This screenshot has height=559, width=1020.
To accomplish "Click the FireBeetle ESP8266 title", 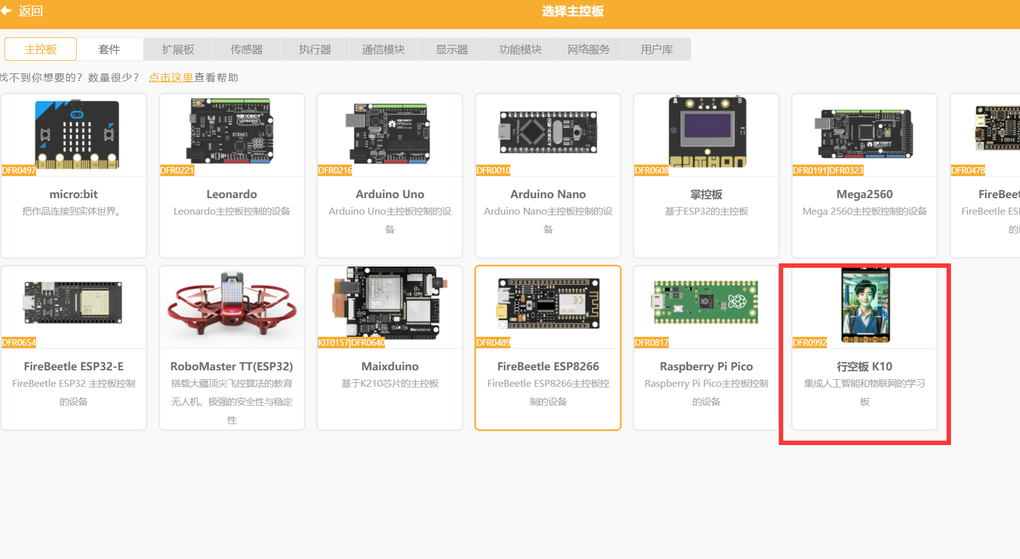I will (548, 367).
